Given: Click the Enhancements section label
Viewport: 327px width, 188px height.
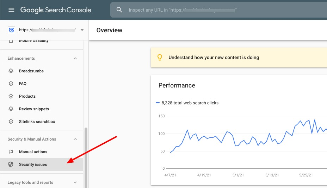Looking at the screenshot, I should click(x=21, y=58).
